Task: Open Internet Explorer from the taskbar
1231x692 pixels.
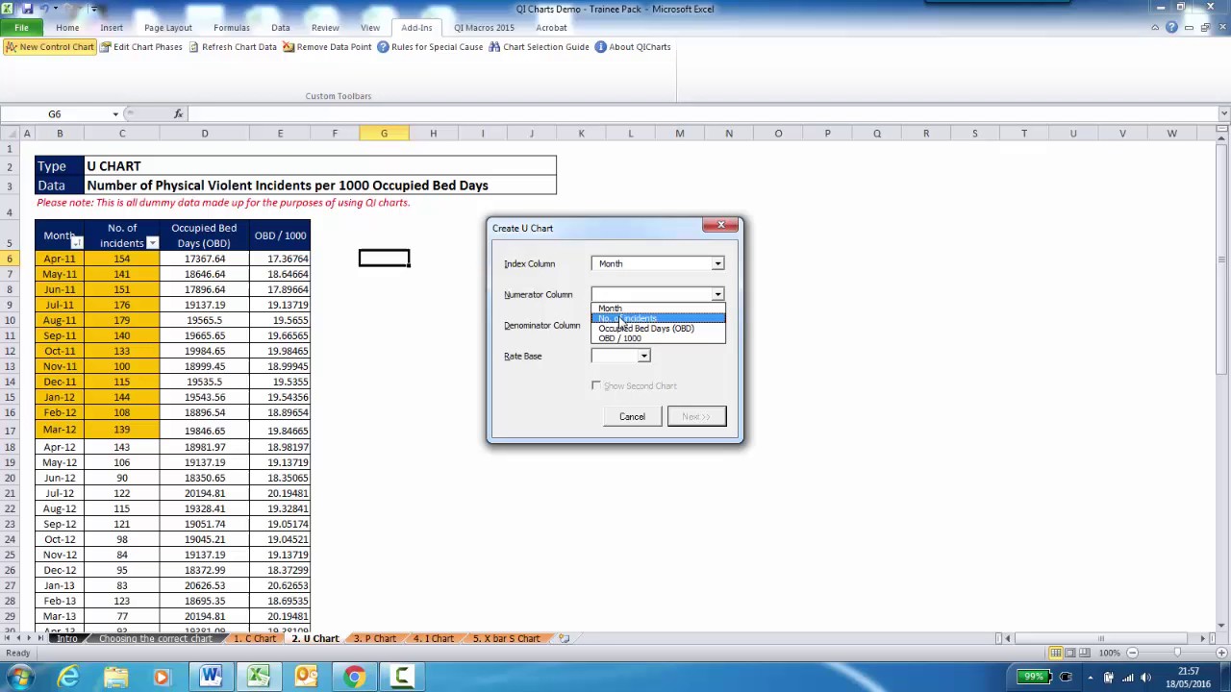Action: (68, 678)
